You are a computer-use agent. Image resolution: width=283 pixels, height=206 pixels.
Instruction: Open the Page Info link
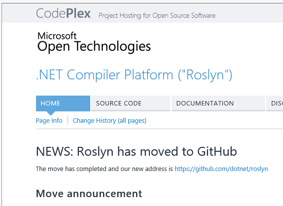coord(49,121)
